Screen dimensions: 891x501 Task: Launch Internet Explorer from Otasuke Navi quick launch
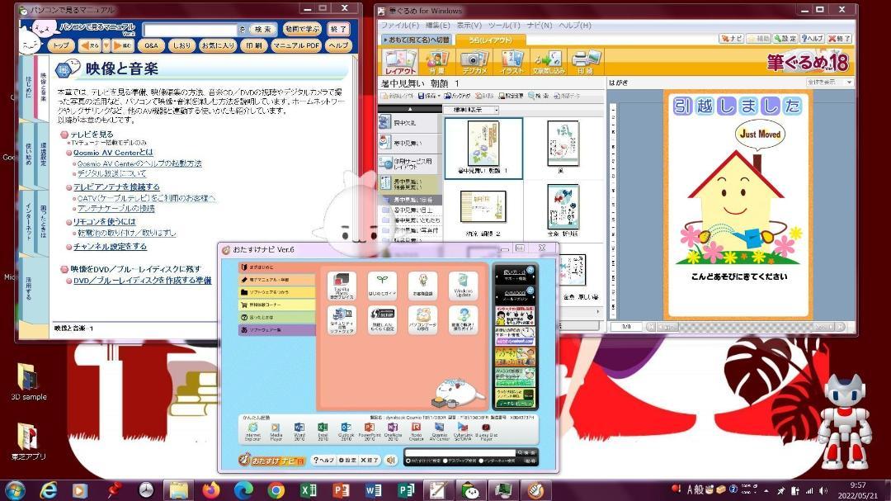click(x=253, y=432)
